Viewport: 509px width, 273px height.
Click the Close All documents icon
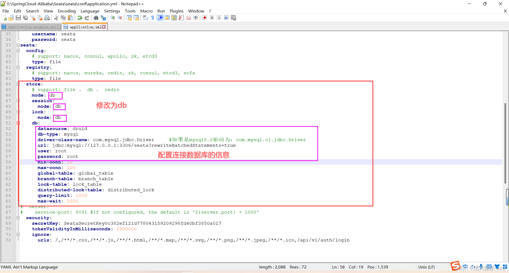click(x=40, y=18)
